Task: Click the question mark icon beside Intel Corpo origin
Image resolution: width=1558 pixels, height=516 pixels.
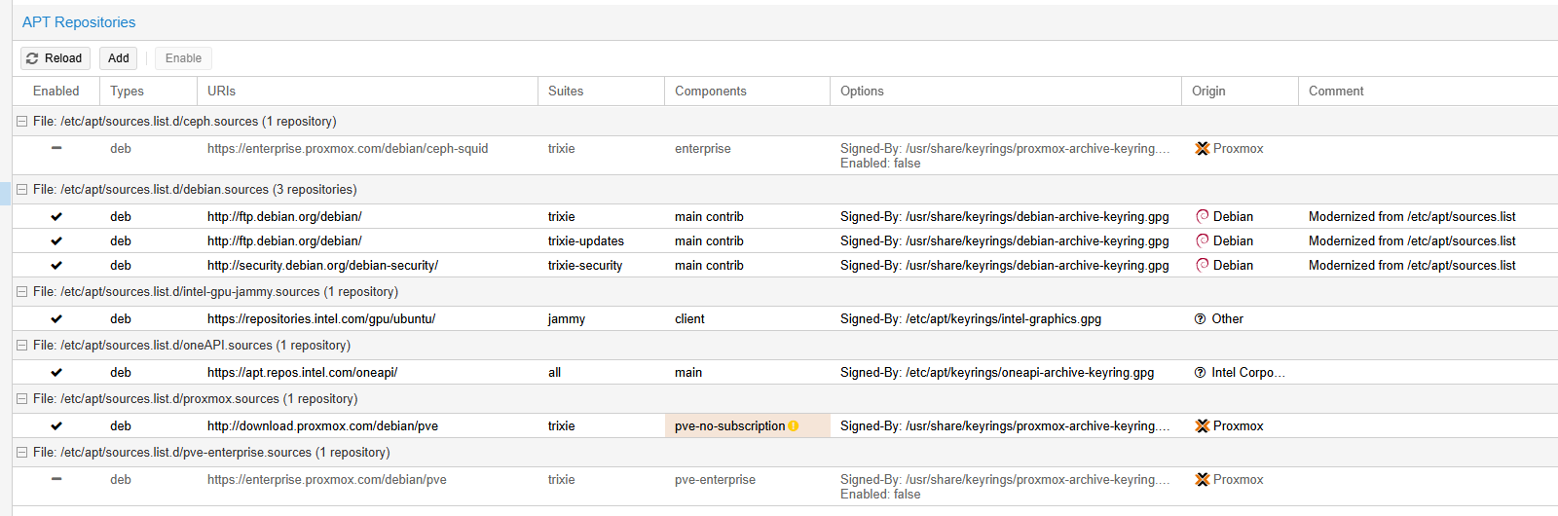Action: tap(1201, 372)
